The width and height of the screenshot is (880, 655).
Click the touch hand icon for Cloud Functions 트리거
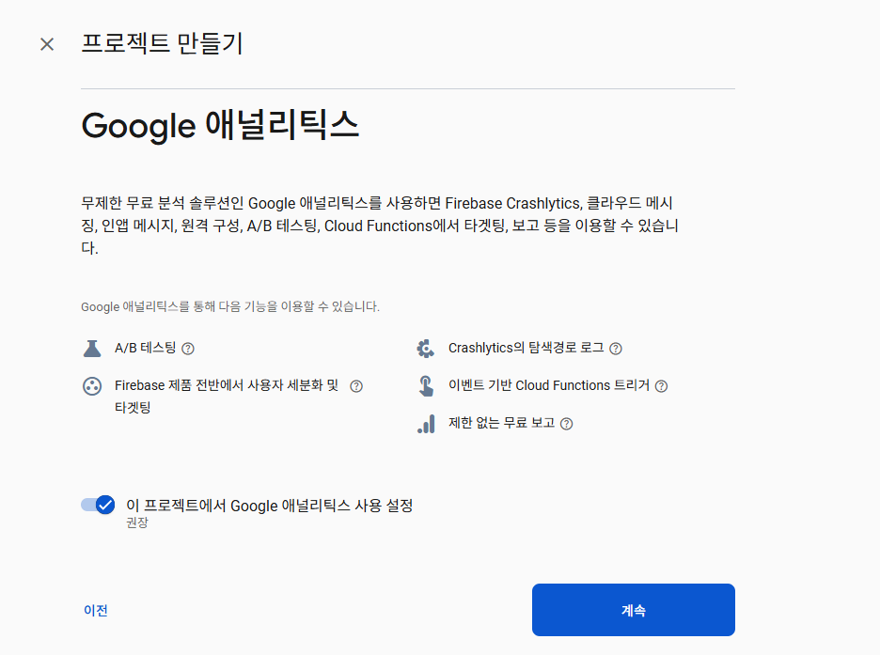[426, 386]
